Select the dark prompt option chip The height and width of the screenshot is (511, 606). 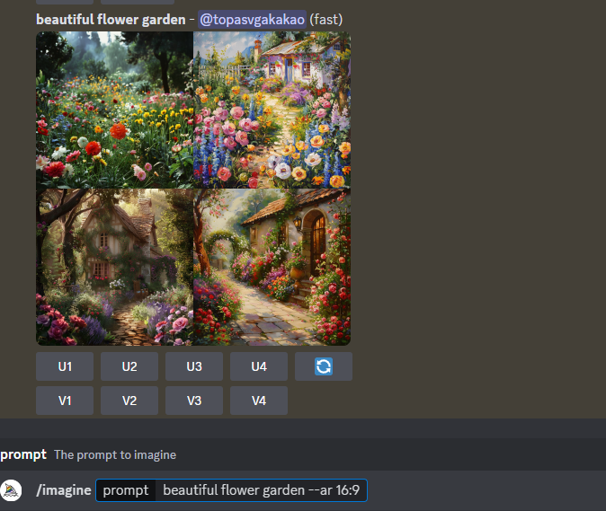[x=126, y=490]
